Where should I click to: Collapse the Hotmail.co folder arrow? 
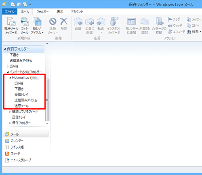click(x=10, y=78)
